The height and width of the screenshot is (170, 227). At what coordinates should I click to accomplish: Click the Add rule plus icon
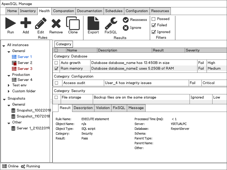coord(26,23)
